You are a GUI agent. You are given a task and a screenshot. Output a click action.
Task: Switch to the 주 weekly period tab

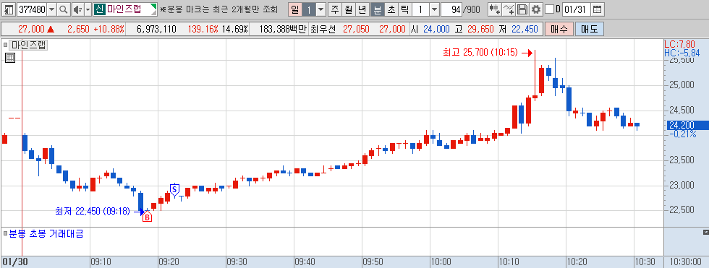point(334,9)
